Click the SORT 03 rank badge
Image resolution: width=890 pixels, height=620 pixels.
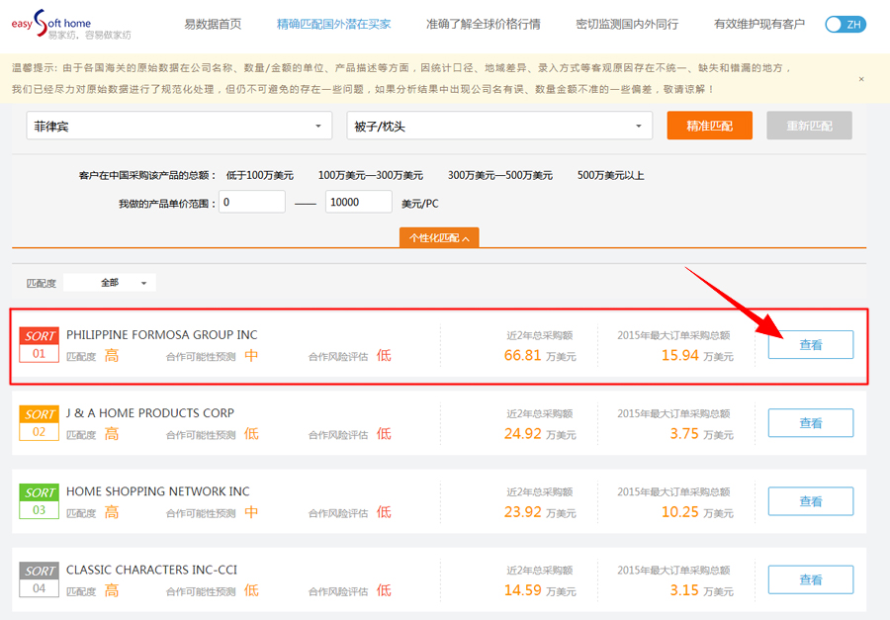[x=40, y=501]
